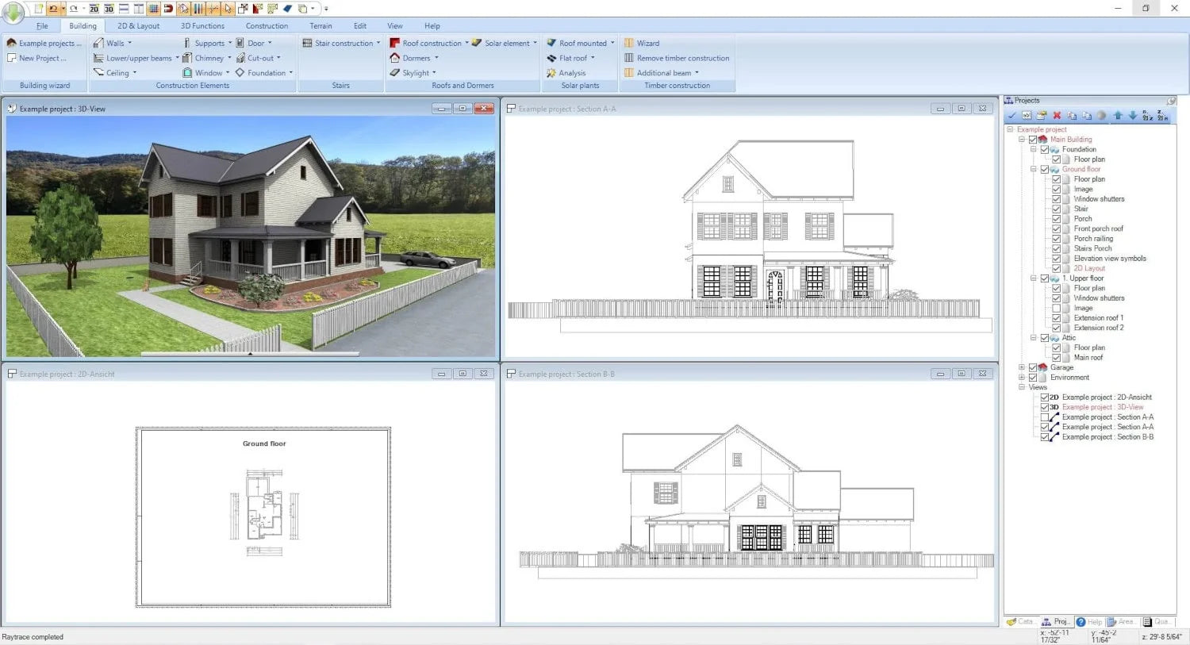Switch to the Construction ribbon tab
Screen dimensions: 1190x645
coord(267,26)
